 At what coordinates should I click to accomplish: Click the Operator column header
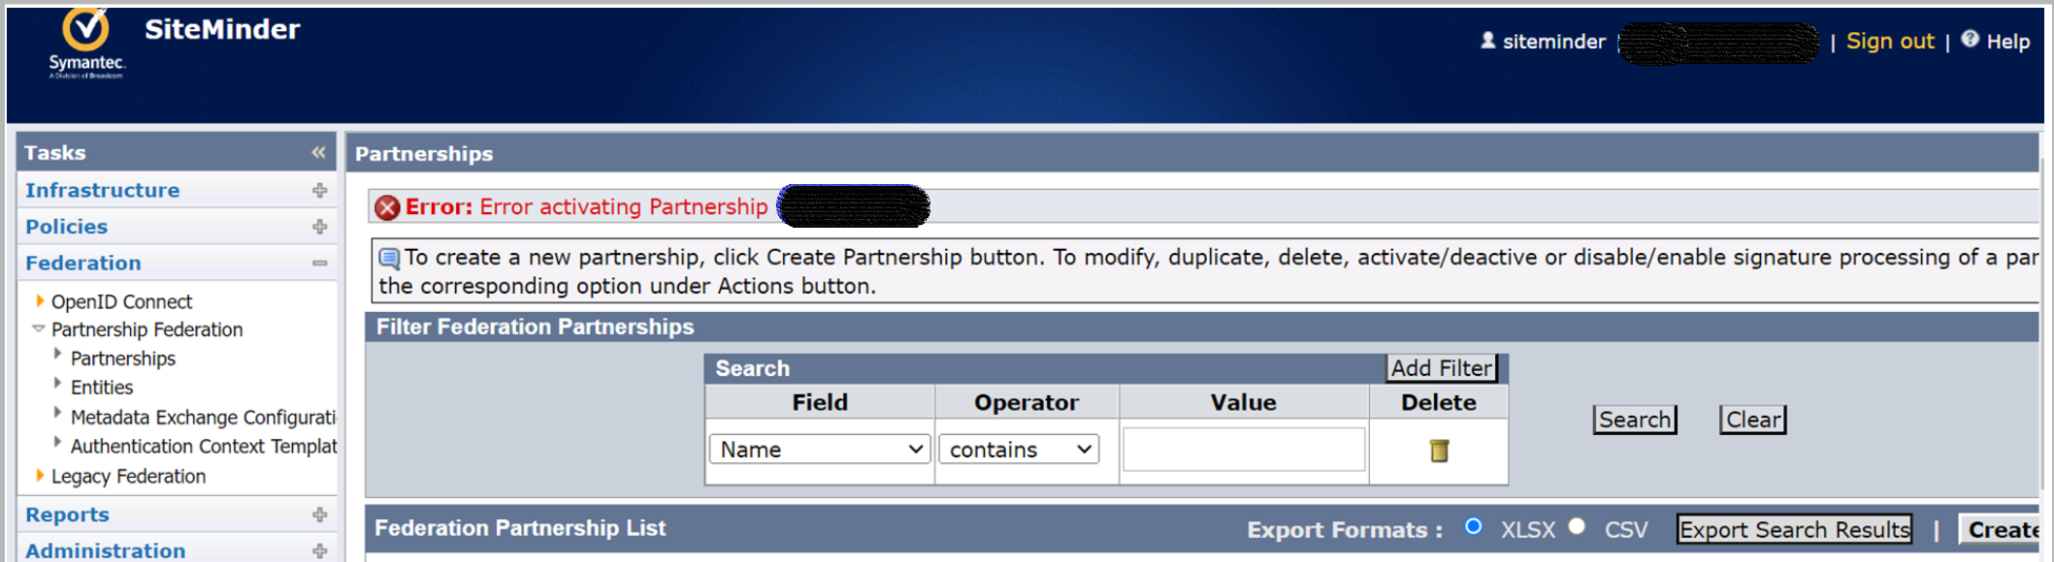tap(1027, 402)
